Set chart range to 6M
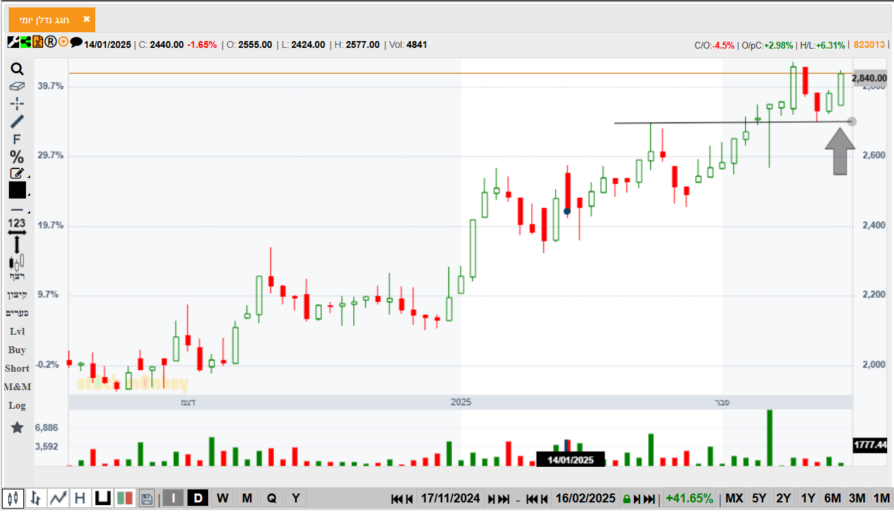 833,498
